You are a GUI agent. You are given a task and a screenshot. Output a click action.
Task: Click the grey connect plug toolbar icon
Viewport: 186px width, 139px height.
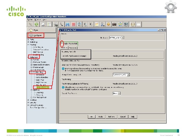(31, 24)
